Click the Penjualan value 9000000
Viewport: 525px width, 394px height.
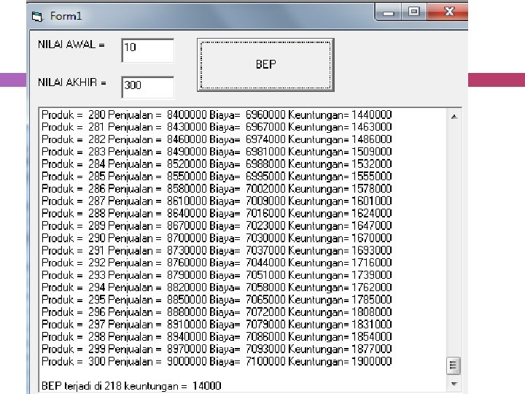[187, 361]
